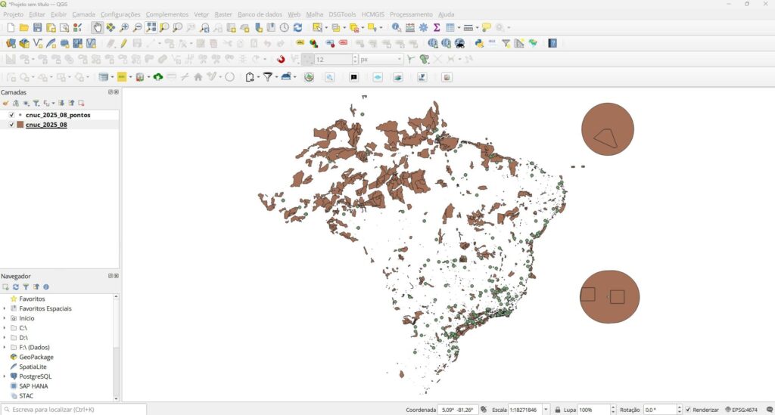Toggle editing with the yellow pencil icon
Screen dimensions: 775x415
(123, 43)
